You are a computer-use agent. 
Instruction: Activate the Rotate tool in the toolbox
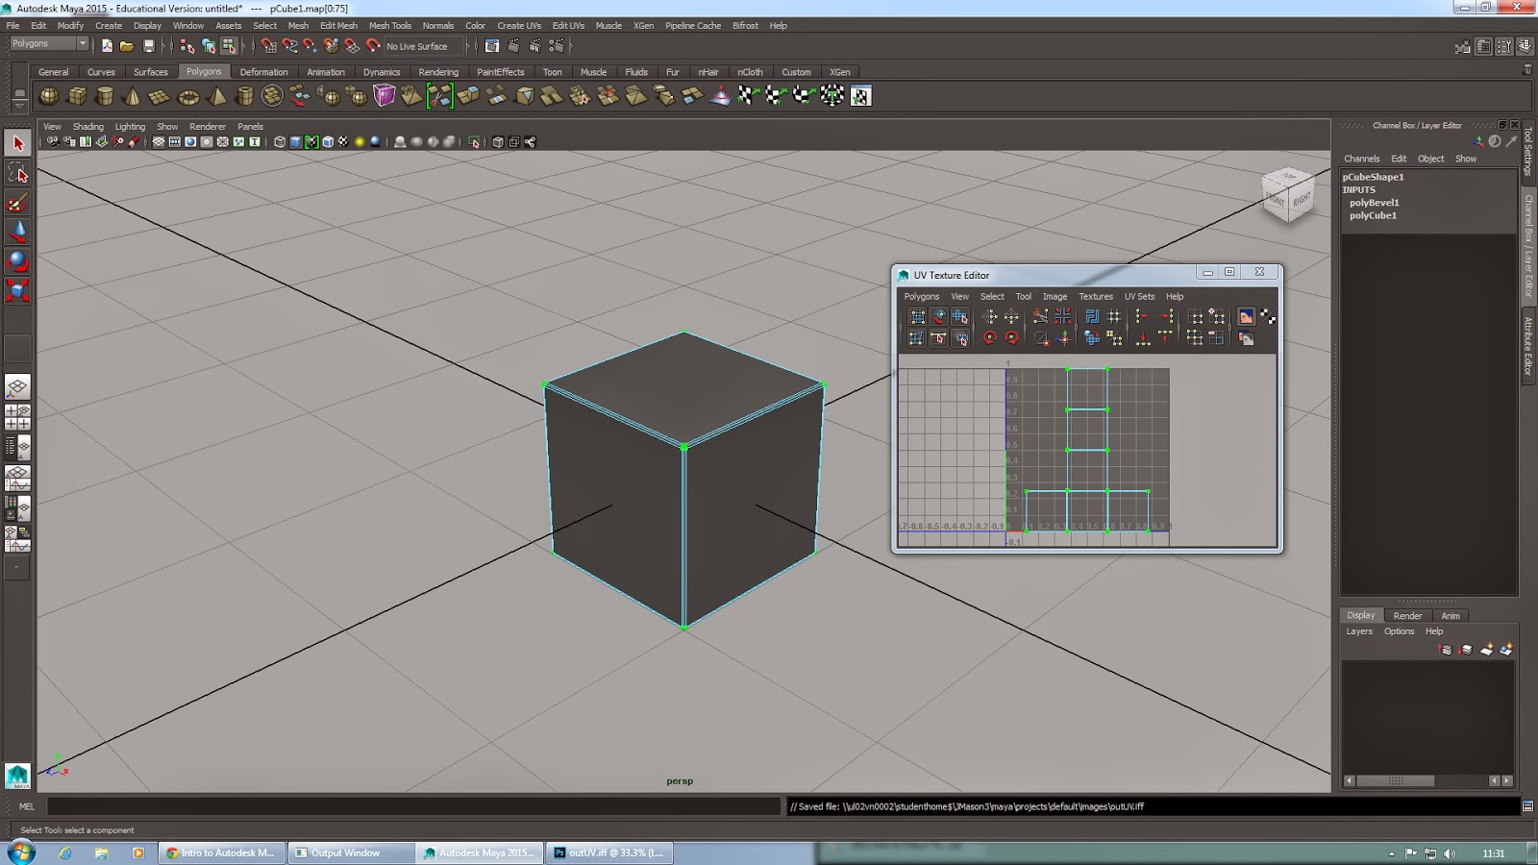17,261
